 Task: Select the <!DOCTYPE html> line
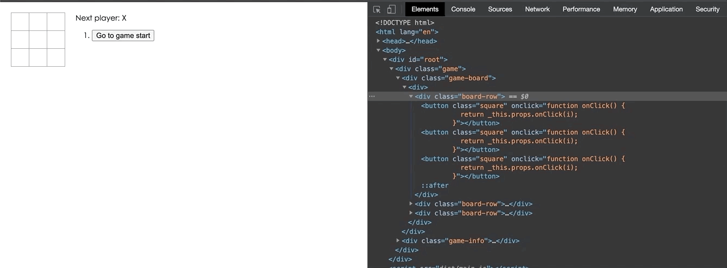(405, 22)
